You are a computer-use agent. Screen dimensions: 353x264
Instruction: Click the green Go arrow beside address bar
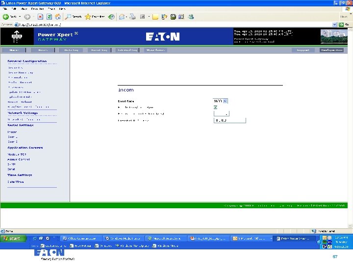point(341,24)
